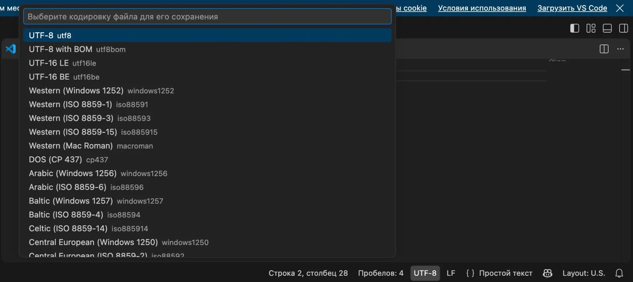Image resolution: width=633 pixels, height=282 pixels.
Task: Click the editor minimap preview
Action: click(557, 60)
